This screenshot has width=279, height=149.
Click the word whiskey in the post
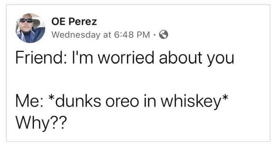pos(191,102)
